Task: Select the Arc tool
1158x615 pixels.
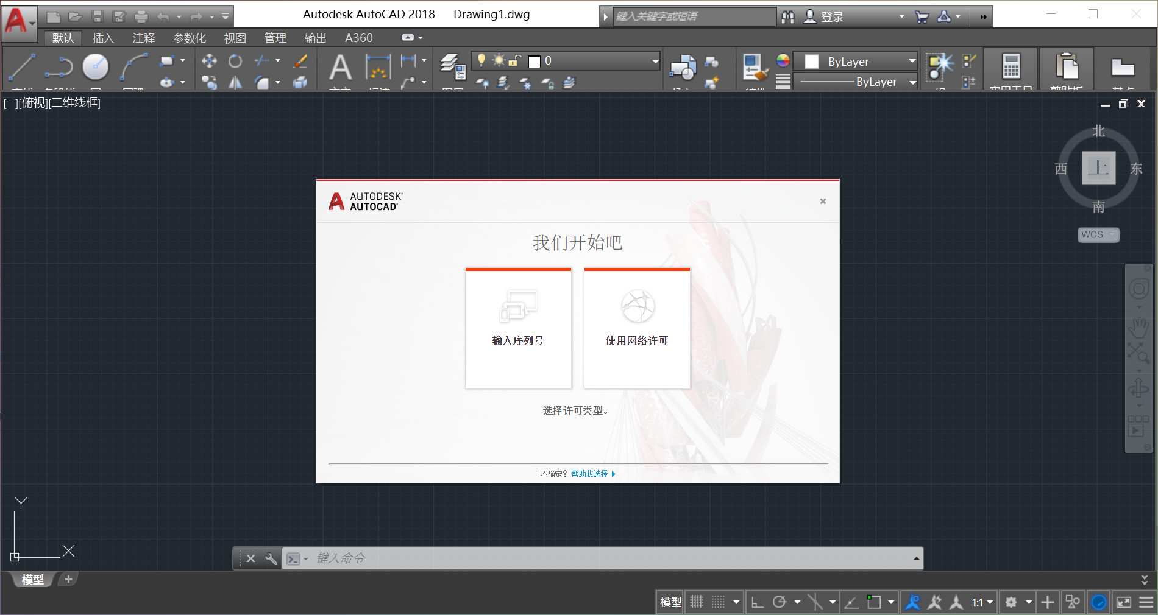Action: pos(133,67)
